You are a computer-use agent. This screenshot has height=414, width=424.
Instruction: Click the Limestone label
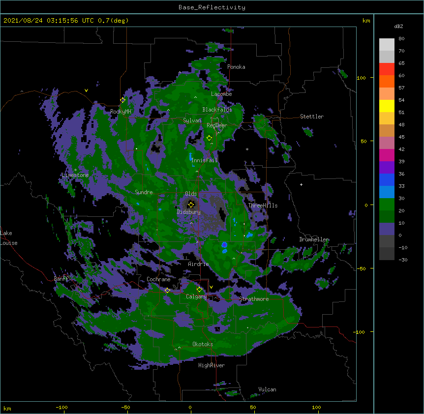click(75, 175)
